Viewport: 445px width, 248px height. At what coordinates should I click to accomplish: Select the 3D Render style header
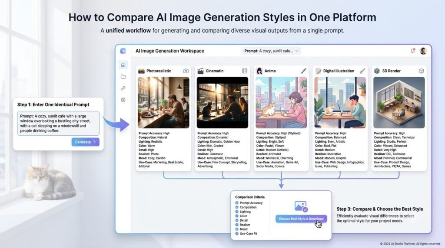[x=392, y=71]
